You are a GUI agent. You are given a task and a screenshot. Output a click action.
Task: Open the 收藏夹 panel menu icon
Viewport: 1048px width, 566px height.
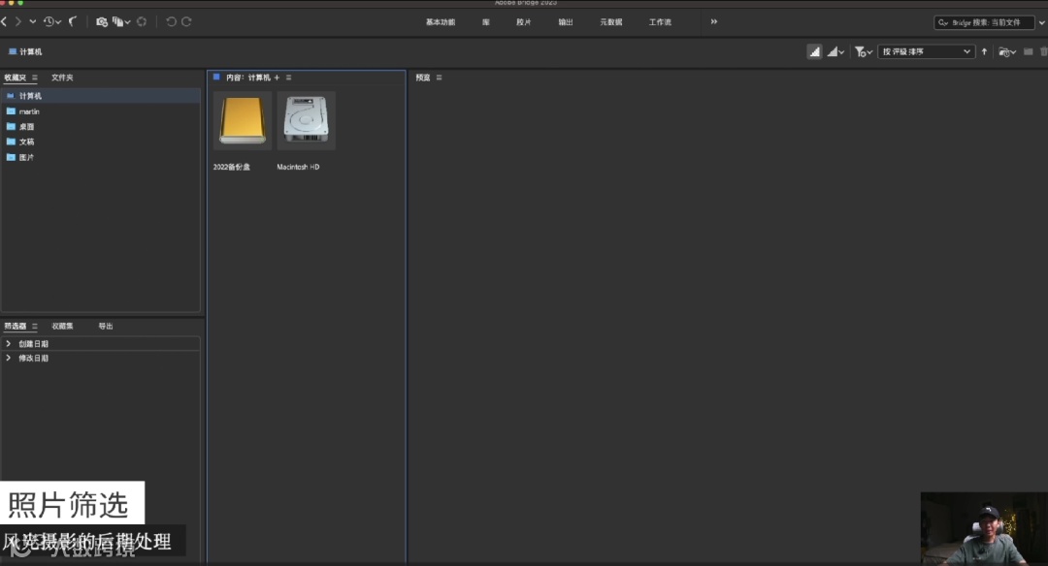[35, 78]
